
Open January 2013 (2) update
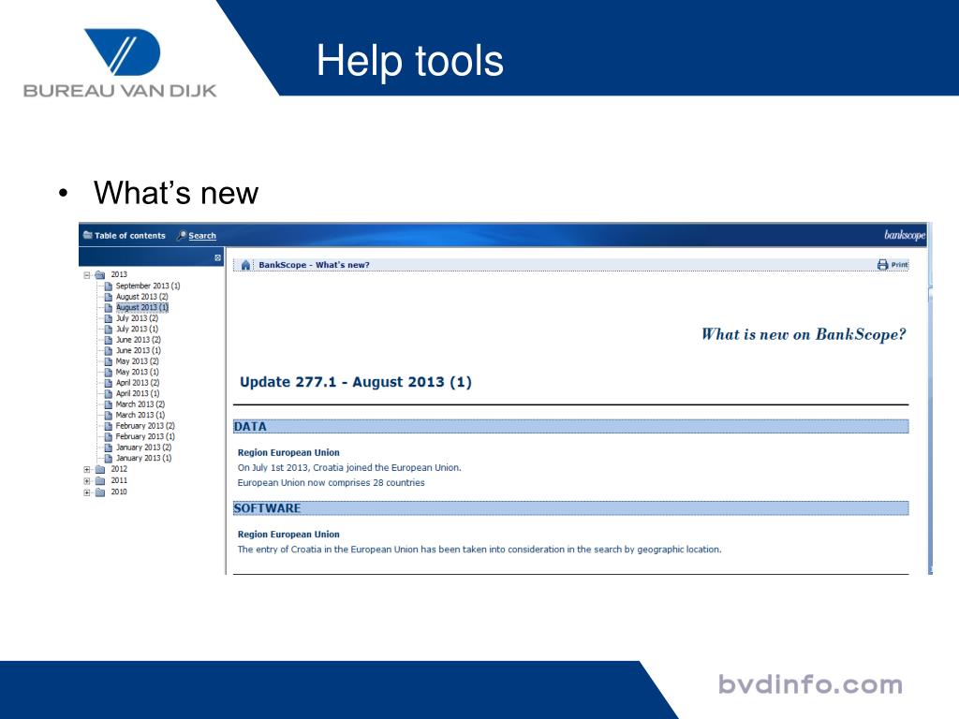coord(143,447)
